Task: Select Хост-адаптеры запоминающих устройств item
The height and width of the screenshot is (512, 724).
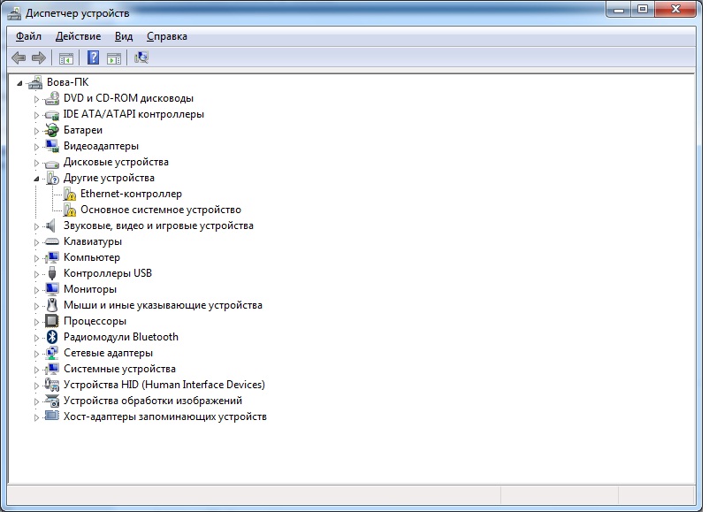Action: coord(164,416)
